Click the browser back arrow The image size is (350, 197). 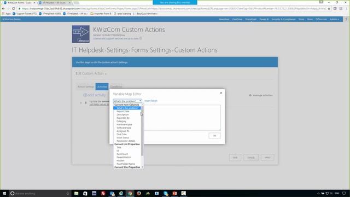coord(3,9)
